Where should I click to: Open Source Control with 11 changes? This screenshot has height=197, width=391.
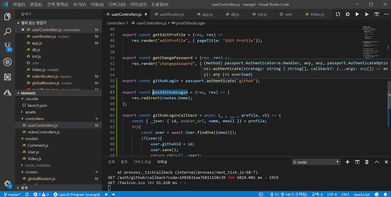coord(7,46)
